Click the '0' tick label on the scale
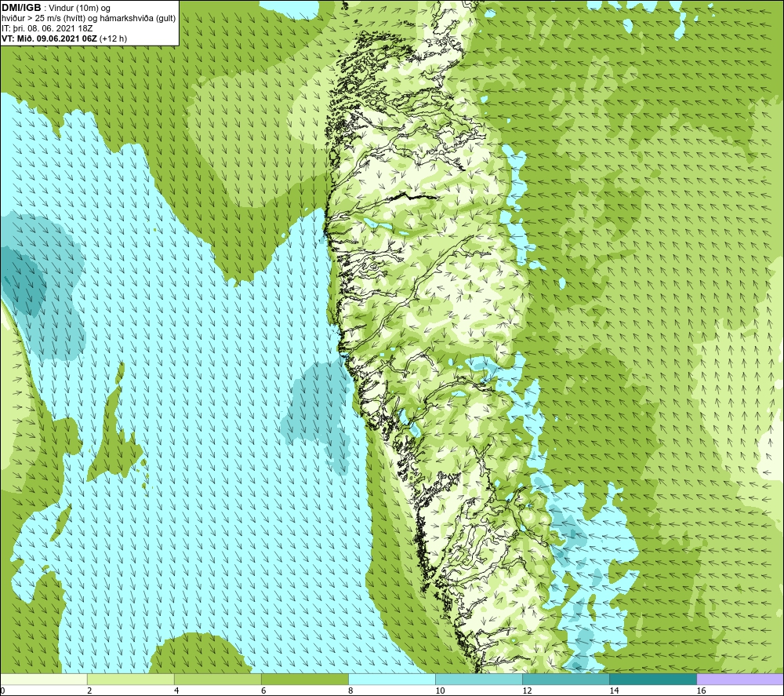The image size is (784, 696). point(2,691)
